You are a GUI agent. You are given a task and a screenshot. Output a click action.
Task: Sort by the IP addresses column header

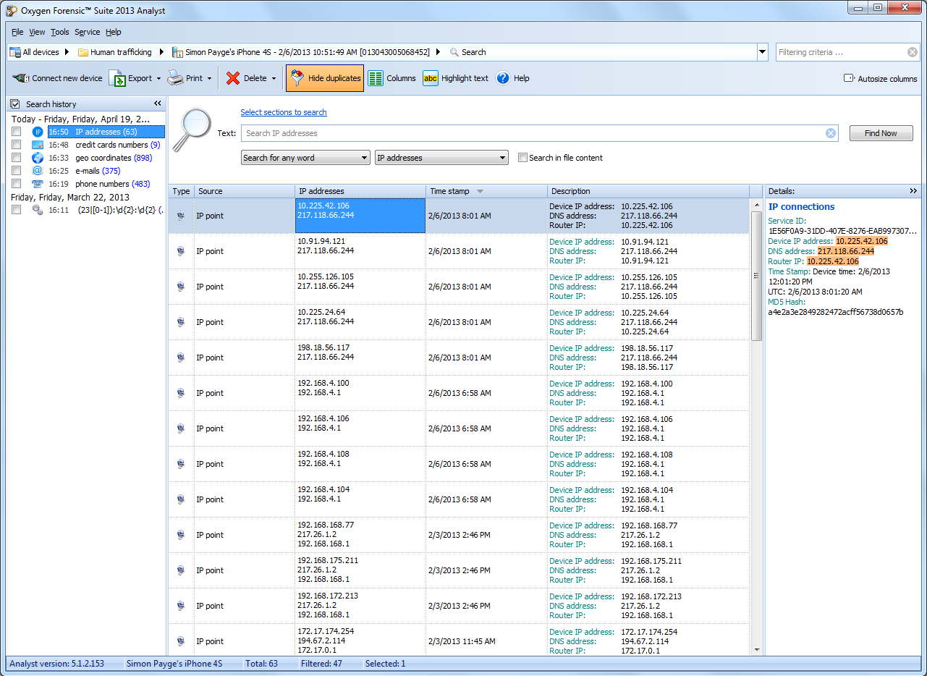pos(360,191)
